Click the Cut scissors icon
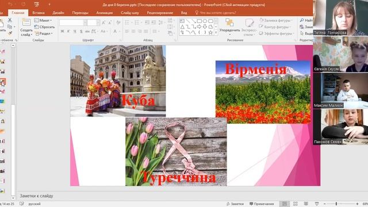368x207 pixels. point(10,21)
